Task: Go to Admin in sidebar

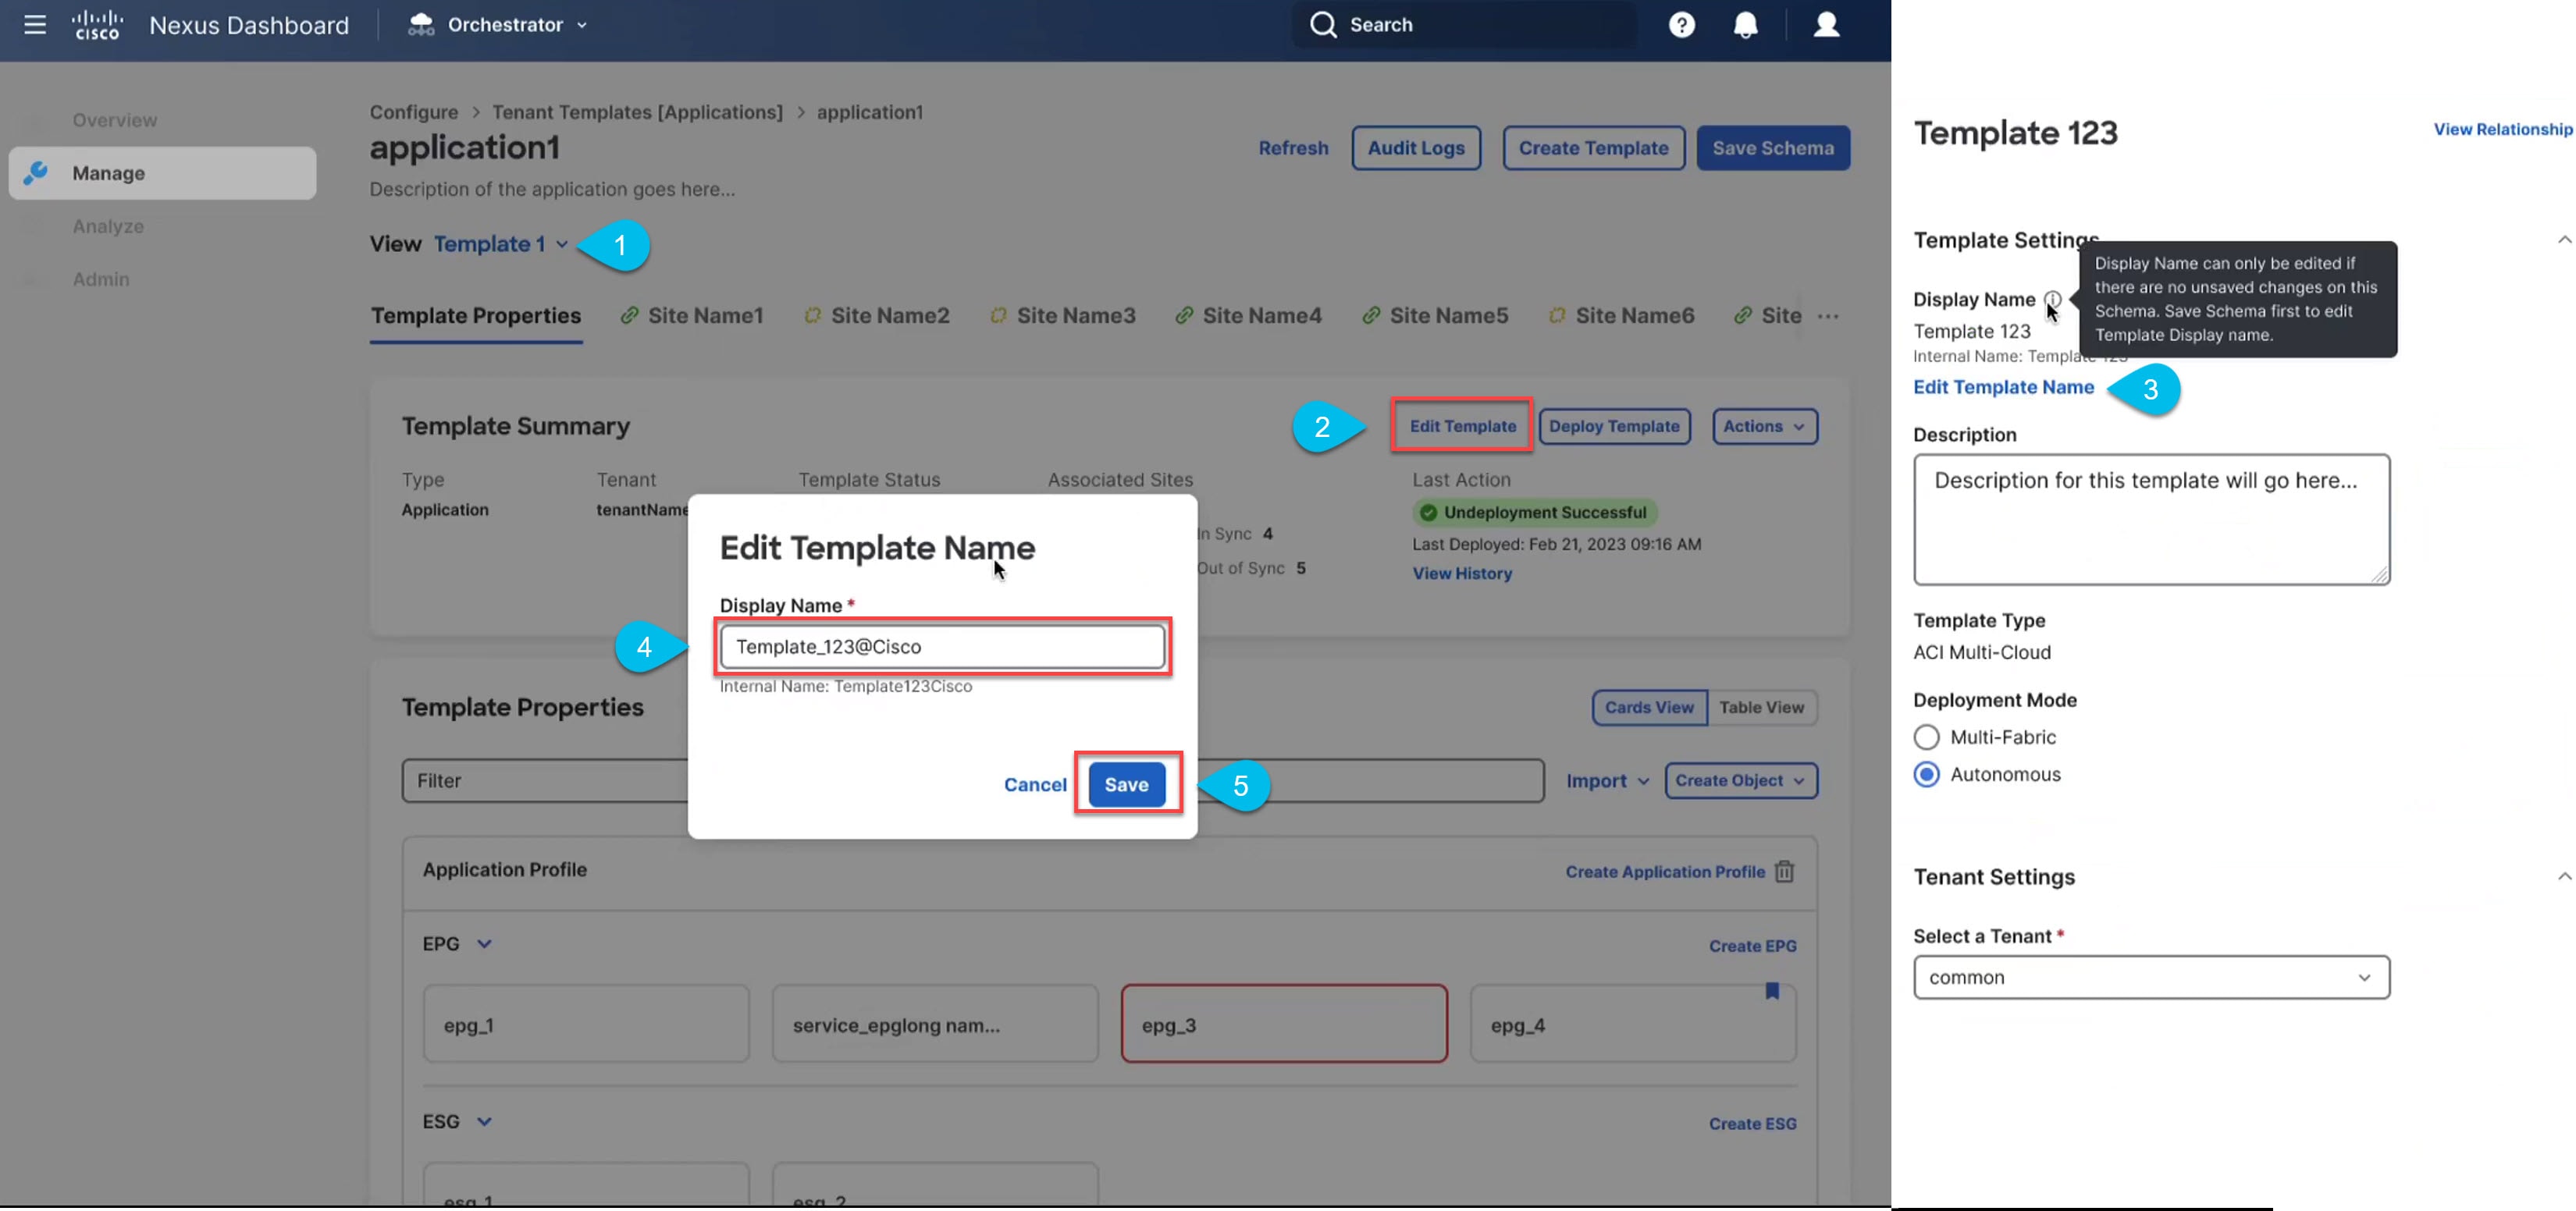Action: pyautogui.click(x=101, y=279)
